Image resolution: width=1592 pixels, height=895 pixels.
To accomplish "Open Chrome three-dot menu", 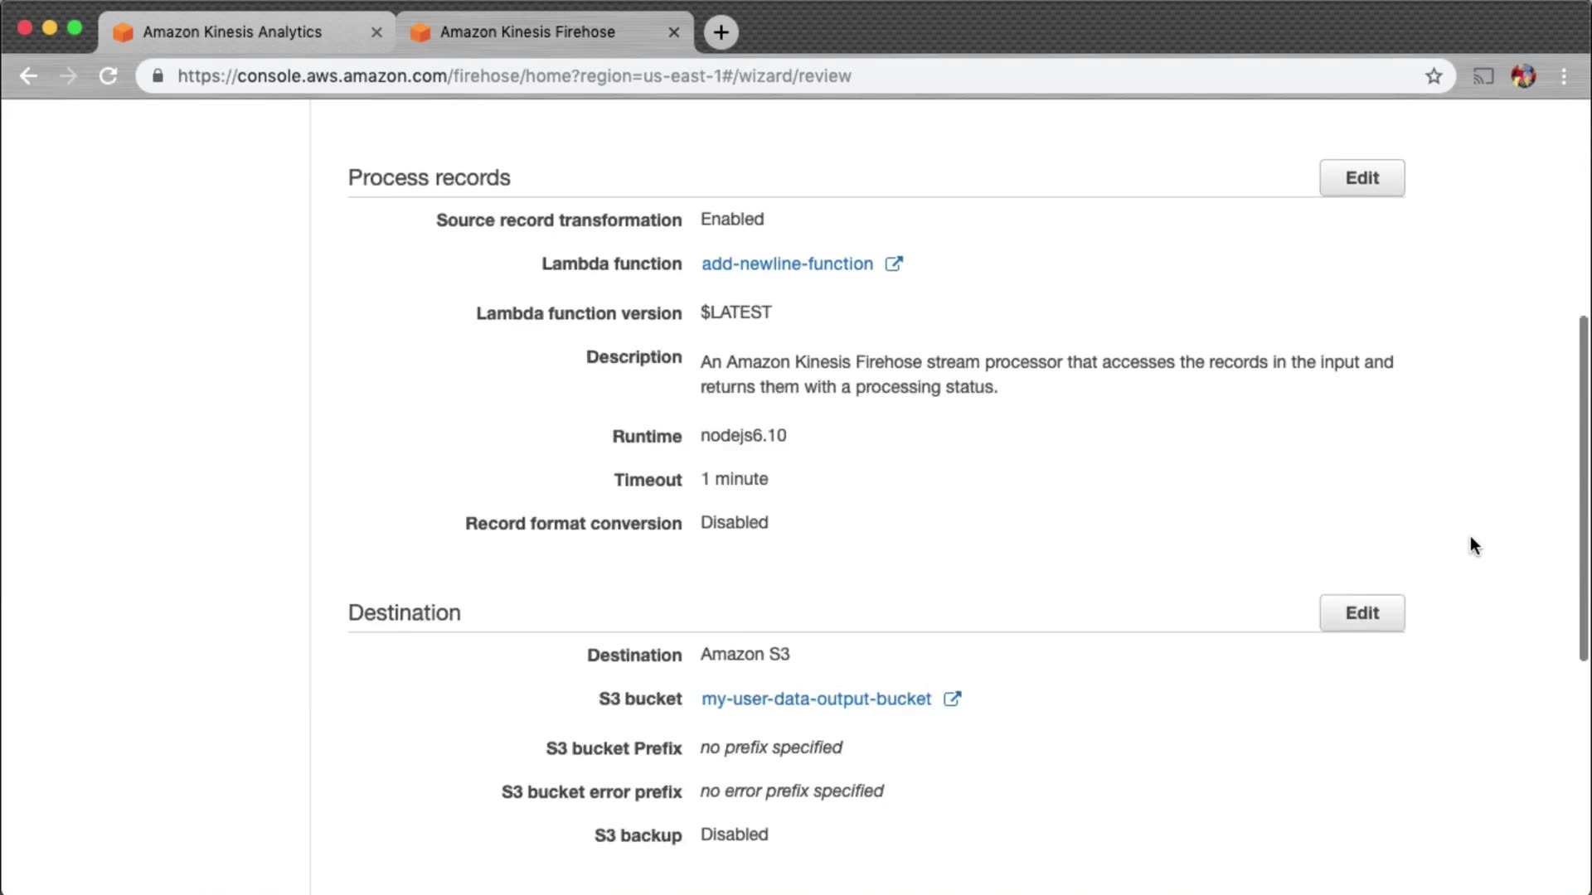I will (1564, 76).
